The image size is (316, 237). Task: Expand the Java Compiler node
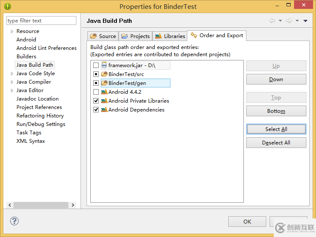coord(12,82)
